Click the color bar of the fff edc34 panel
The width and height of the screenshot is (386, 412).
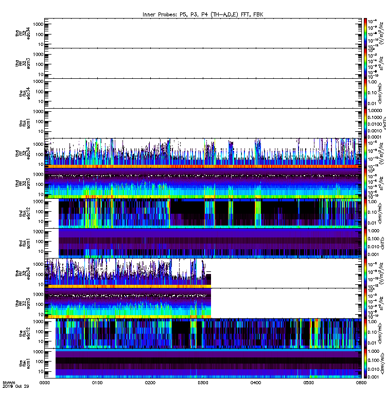click(365, 273)
